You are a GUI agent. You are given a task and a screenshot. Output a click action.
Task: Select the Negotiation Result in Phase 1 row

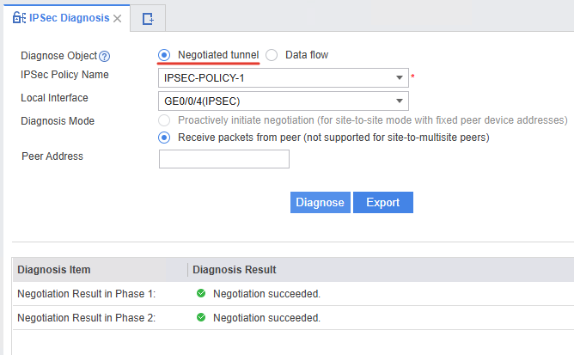point(86,294)
